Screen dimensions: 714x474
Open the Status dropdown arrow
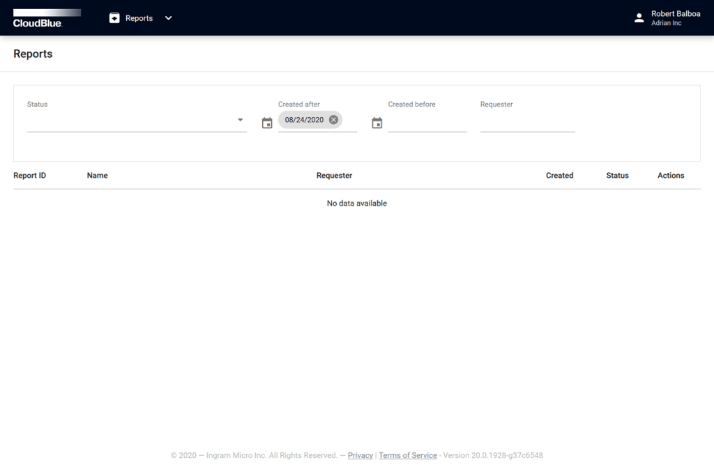[240, 119]
